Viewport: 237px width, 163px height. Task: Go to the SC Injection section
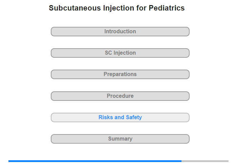[x=120, y=53]
